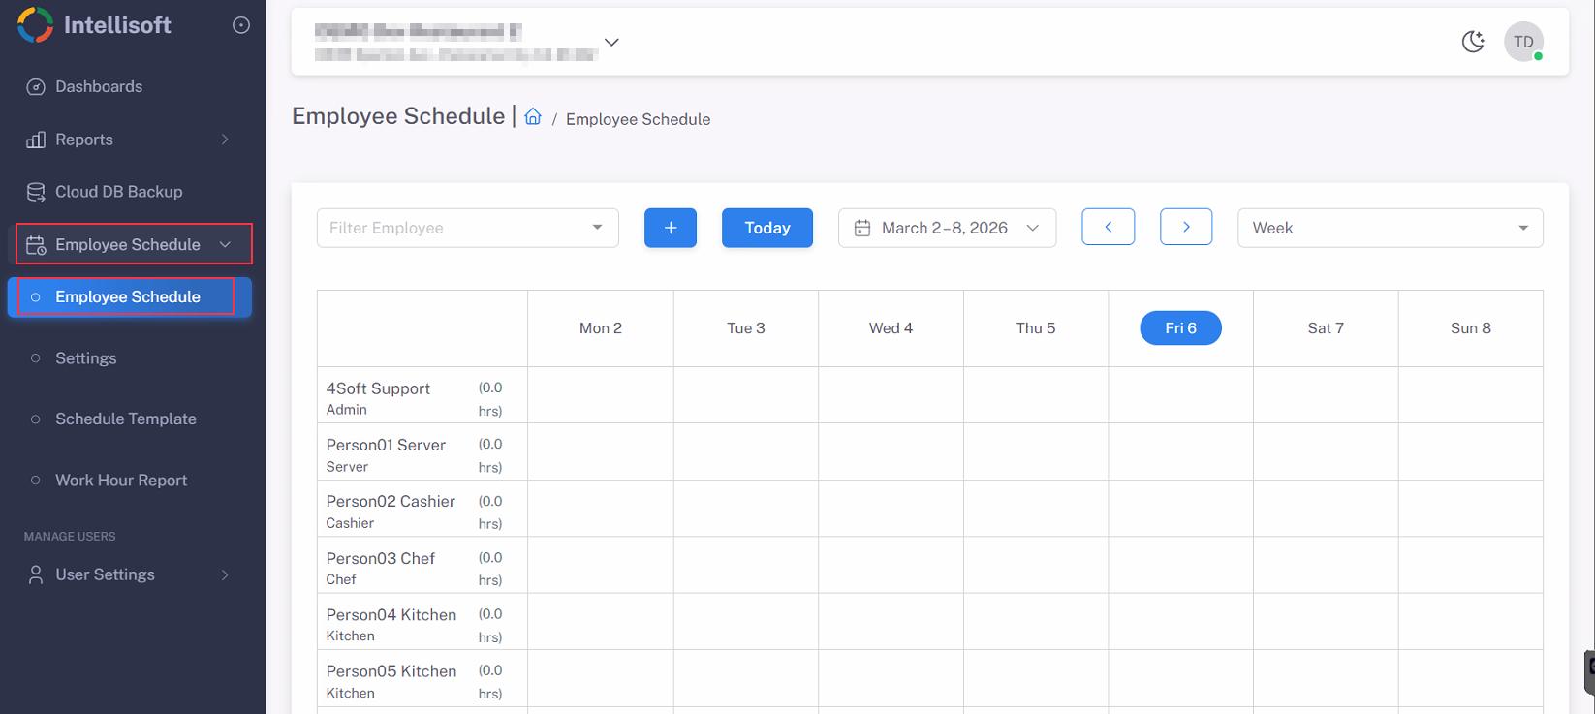Select the Mon 2 column header
Image resolution: width=1595 pixels, height=714 pixels.
(601, 328)
